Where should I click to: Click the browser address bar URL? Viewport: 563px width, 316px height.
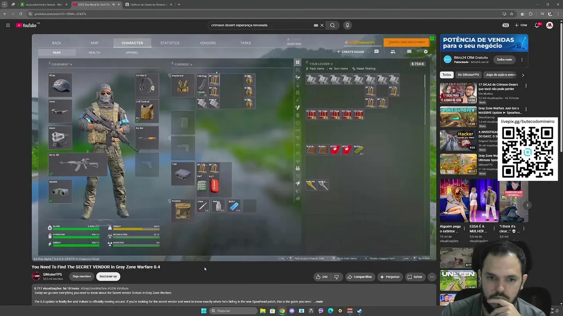click(x=60, y=14)
